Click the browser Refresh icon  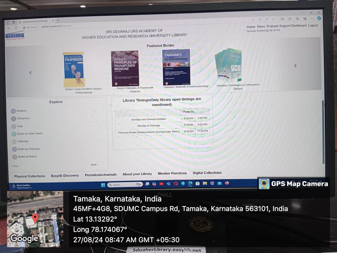[16, 28]
